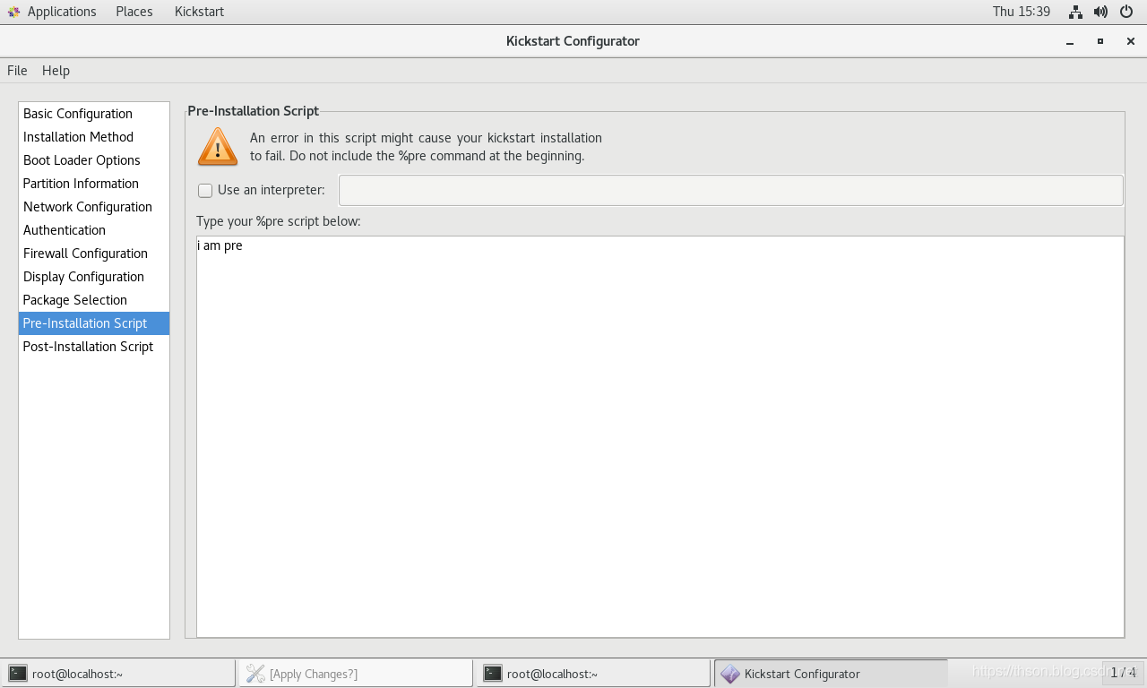Viewport: 1147px width, 688px height.
Task: Click the Apply Changes taskbar tool icon
Action: click(x=255, y=674)
